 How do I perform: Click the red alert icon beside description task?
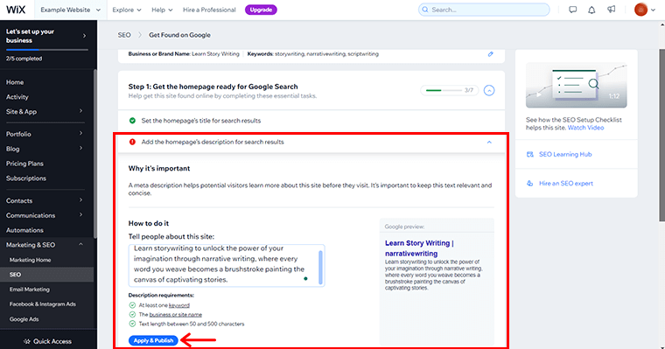(x=132, y=142)
